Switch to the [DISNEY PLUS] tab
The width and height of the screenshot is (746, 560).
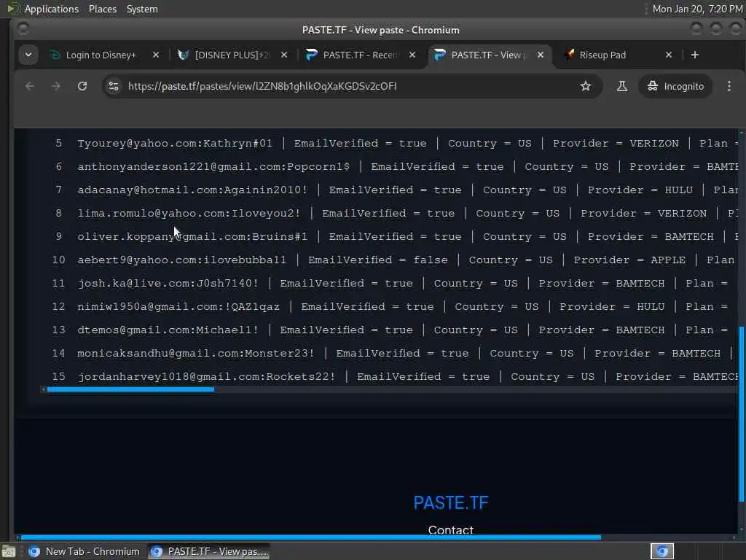(232, 55)
